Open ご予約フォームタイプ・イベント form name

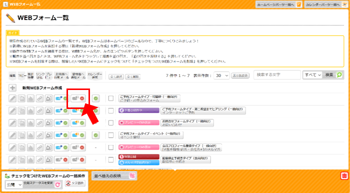[151, 135]
